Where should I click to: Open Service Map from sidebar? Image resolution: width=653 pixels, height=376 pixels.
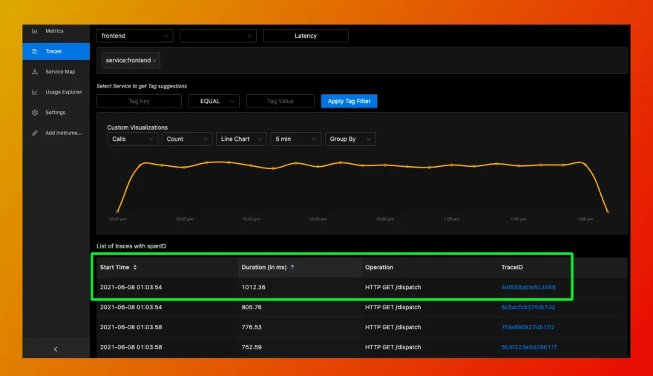pos(56,72)
